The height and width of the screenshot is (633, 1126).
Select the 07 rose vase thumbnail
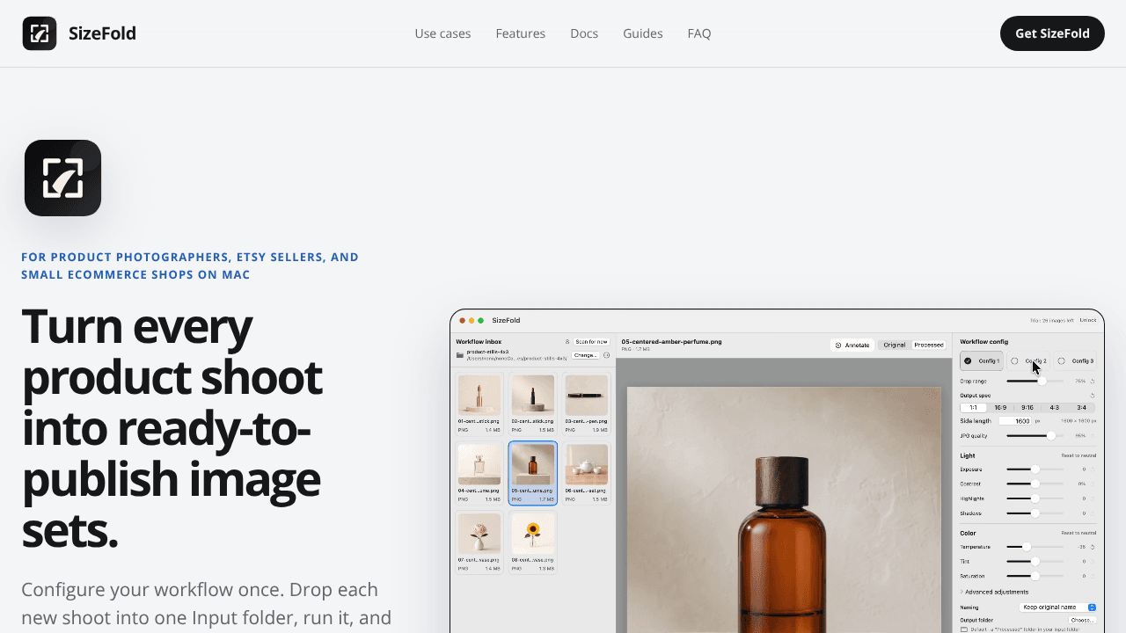click(479, 542)
